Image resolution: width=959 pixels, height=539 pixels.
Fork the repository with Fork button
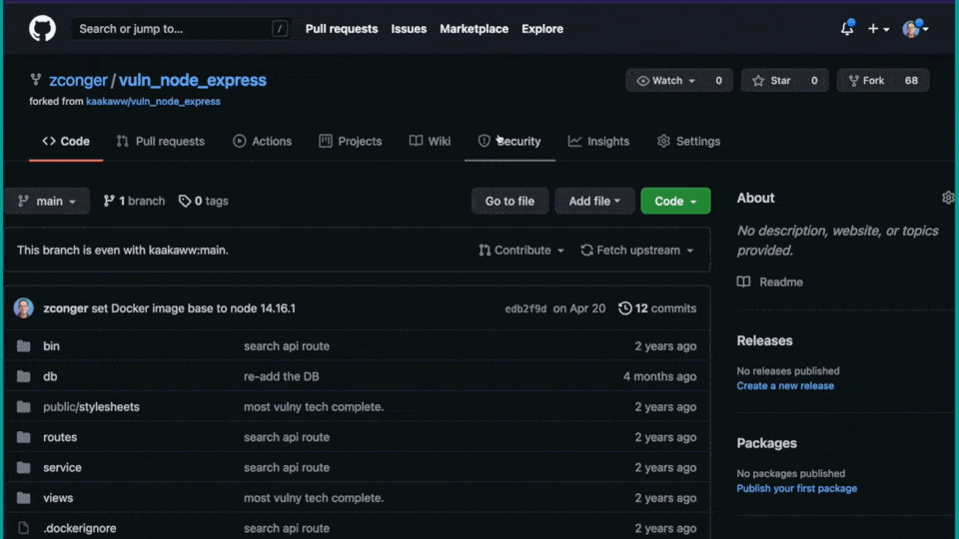[x=865, y=81]
